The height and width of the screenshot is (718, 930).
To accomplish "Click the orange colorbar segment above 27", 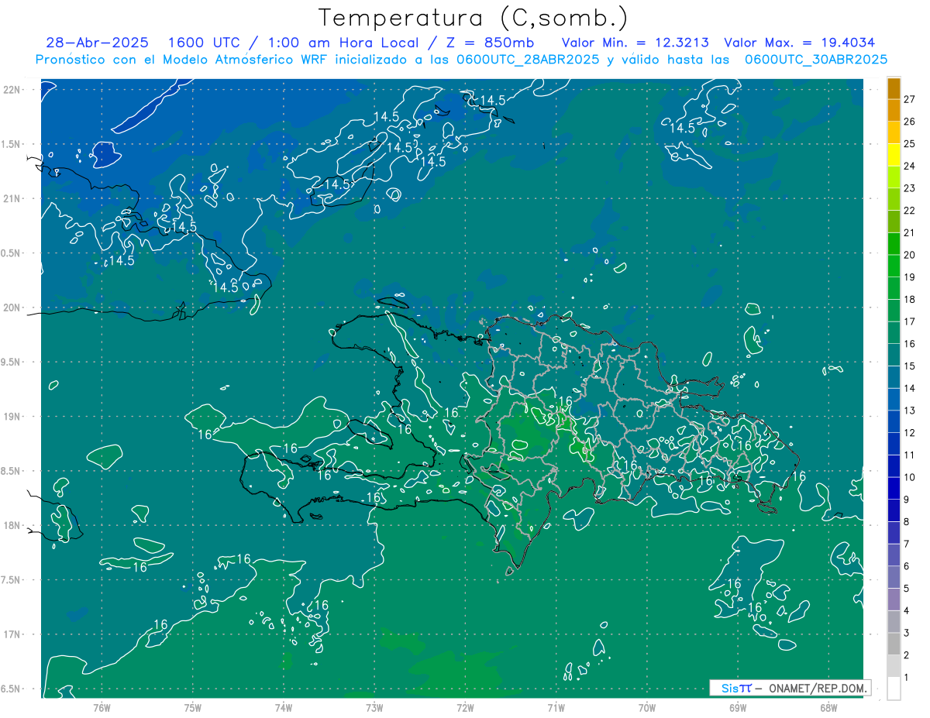I will coord(894,88).
